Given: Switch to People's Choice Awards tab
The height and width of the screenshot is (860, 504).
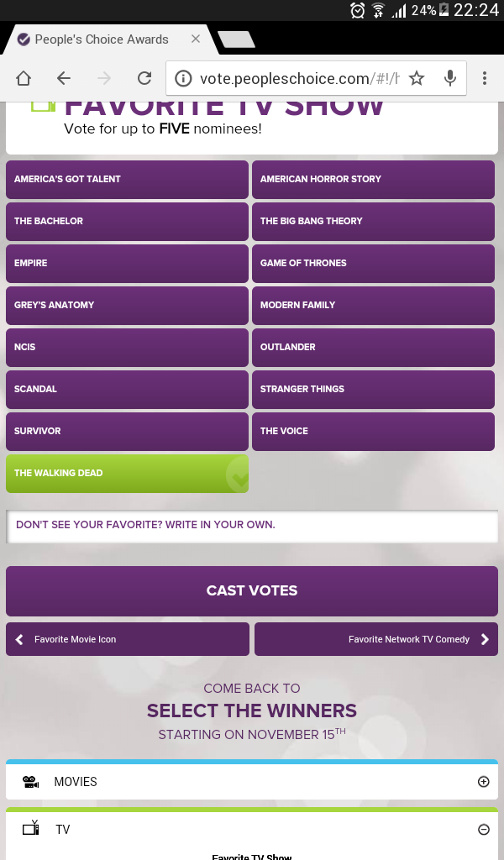Looking at the screenshot, I should coord(102,39).
